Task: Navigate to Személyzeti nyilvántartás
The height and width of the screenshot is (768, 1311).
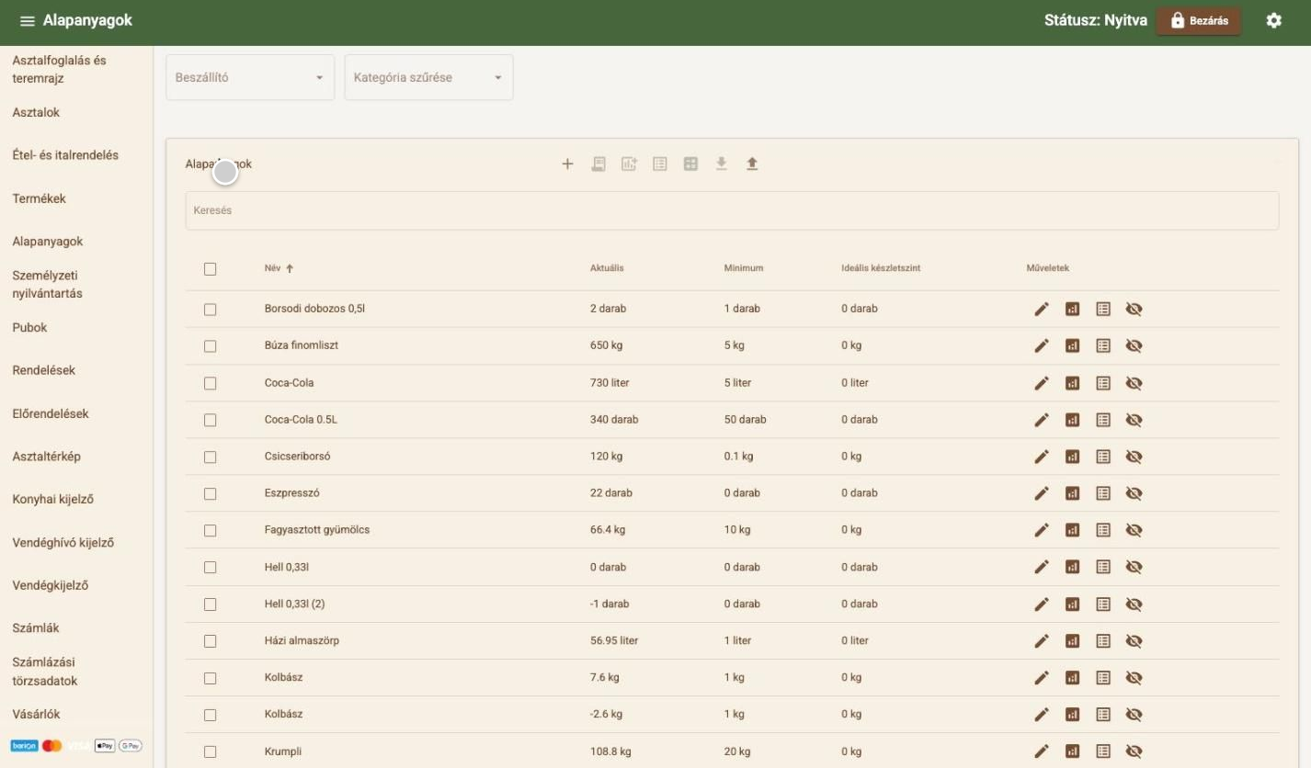Action: pos(48,285)
